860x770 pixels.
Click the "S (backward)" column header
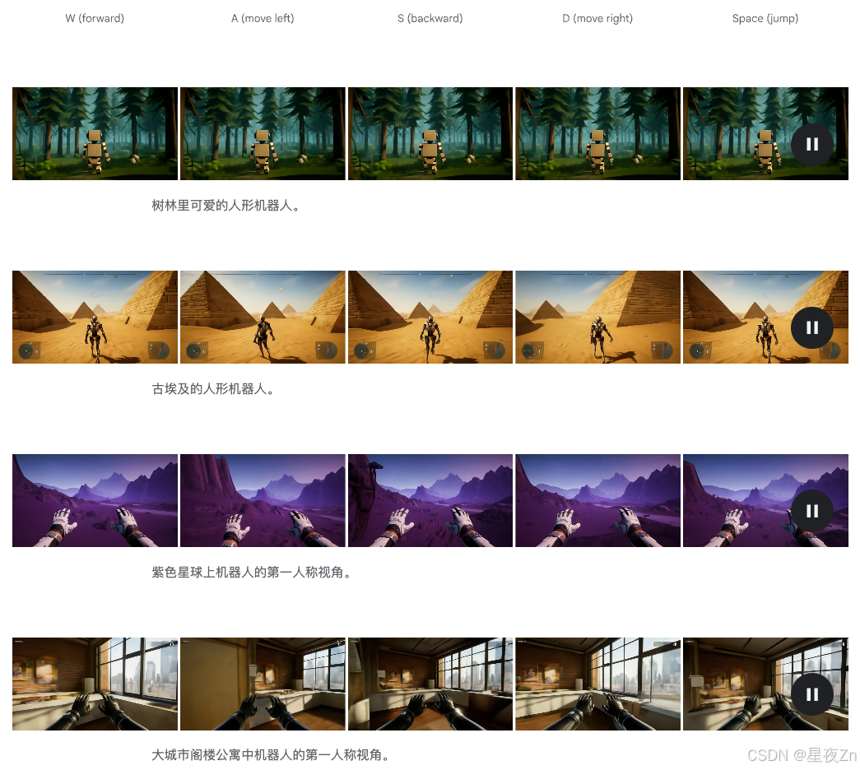(x=430, y=18)
